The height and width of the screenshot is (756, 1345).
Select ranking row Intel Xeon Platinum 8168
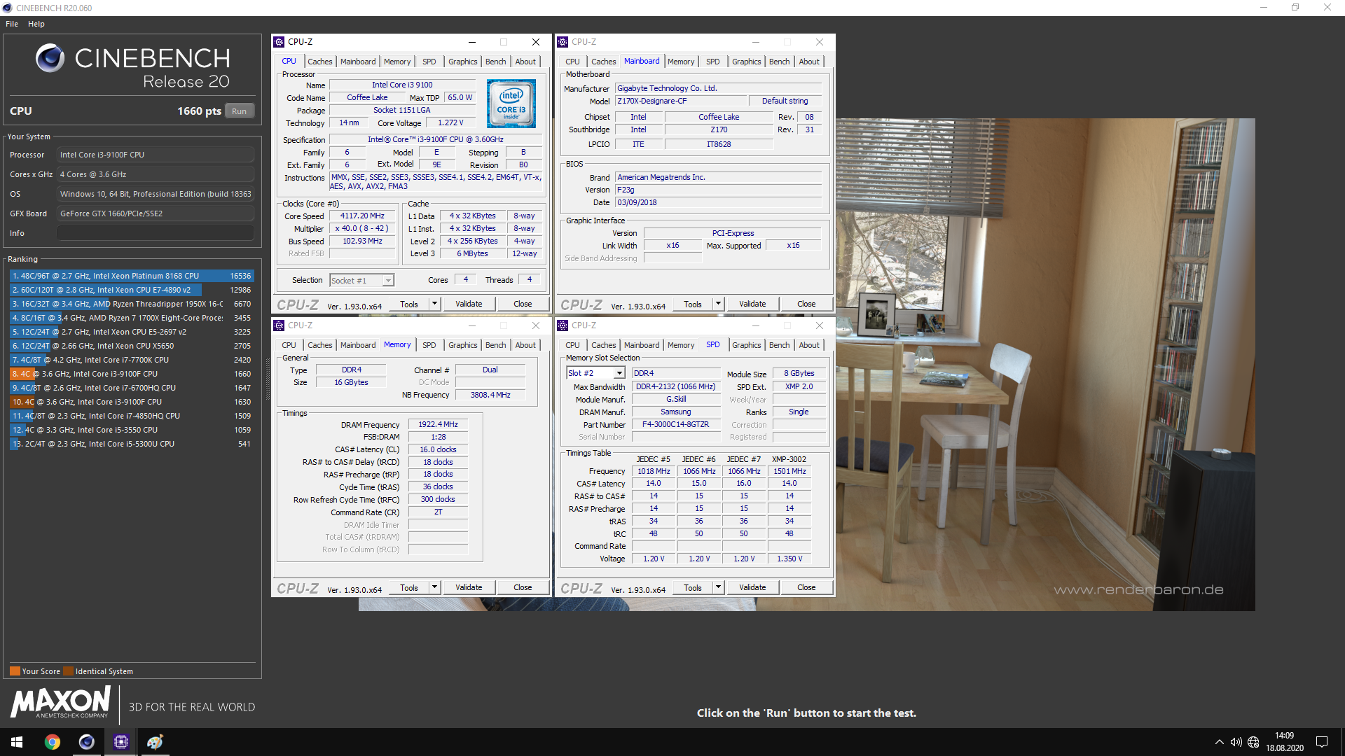coord(132,276)
